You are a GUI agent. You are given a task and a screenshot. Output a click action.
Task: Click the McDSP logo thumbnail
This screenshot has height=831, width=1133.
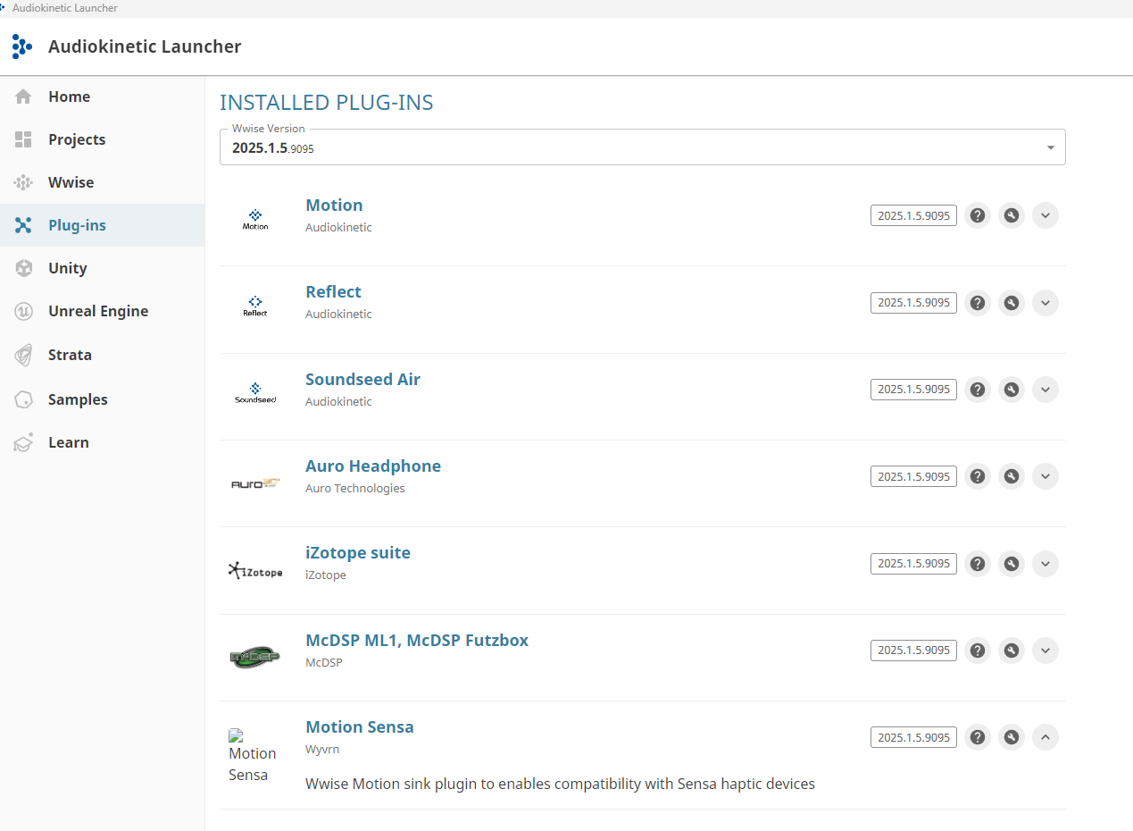[255, 658]
